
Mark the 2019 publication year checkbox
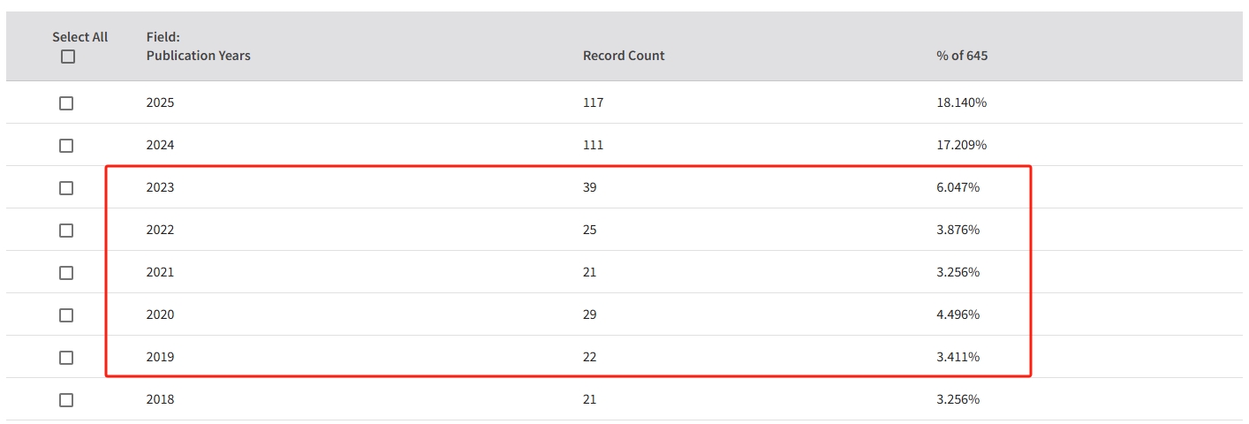click(x=66, y=358)
